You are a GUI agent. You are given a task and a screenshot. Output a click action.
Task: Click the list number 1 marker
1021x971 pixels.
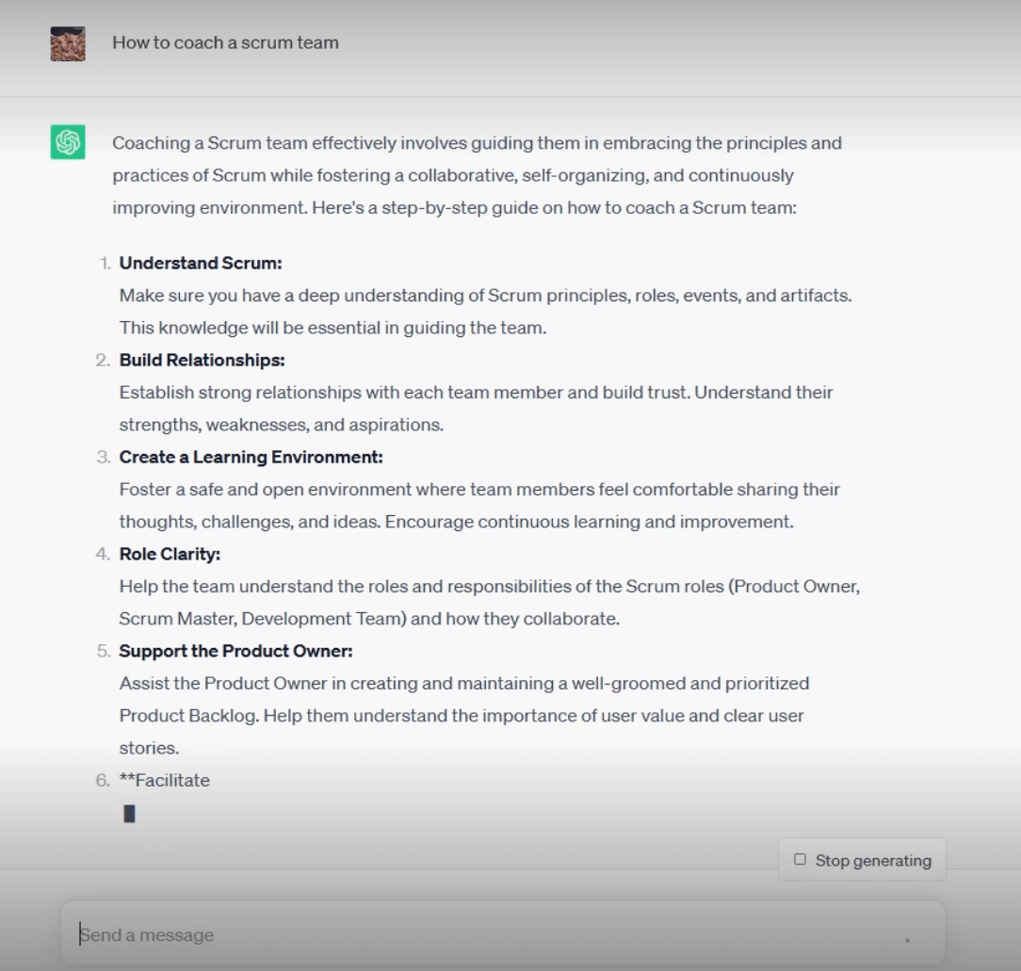click(105, 263)
